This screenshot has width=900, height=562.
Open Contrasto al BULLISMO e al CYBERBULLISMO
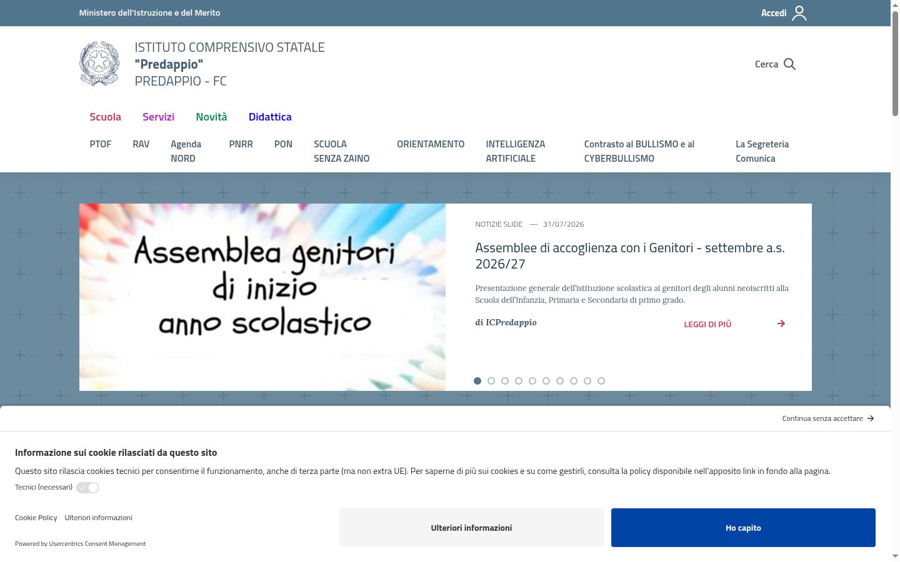(639, 151)
